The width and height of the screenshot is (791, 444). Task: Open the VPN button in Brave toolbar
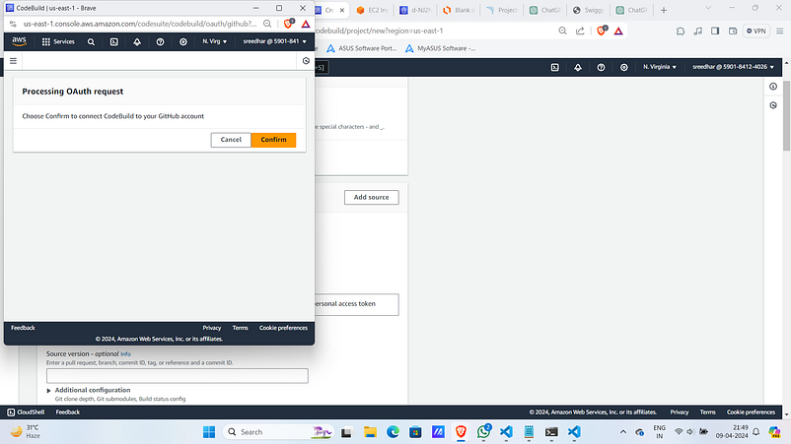(x=756, y=31)
